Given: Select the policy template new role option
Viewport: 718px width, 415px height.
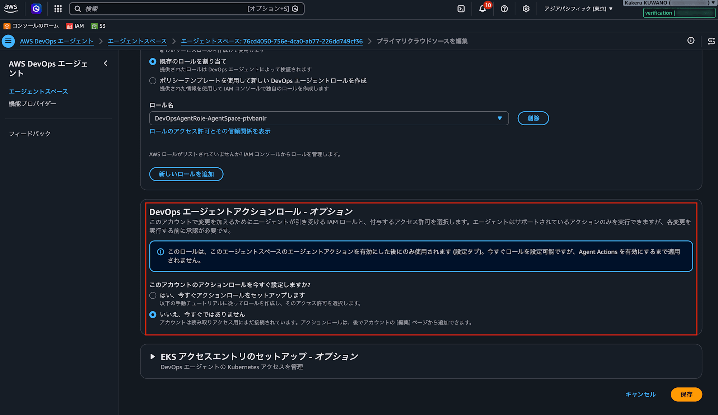Looking at the screenshot, I should [153, 81].
